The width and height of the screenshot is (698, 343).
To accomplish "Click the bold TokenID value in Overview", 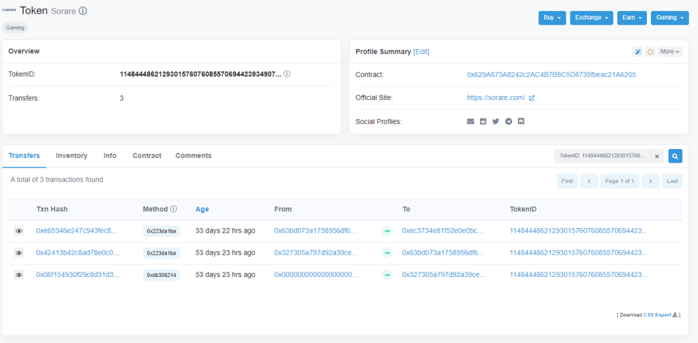I will (200, 74).
